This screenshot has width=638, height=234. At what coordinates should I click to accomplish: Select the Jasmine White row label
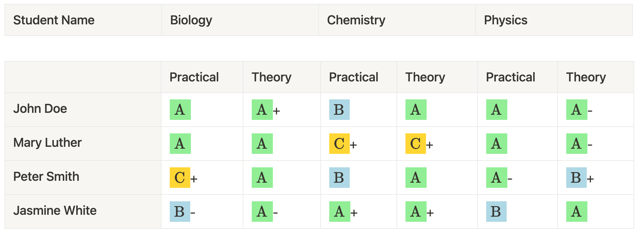(55, 211)
